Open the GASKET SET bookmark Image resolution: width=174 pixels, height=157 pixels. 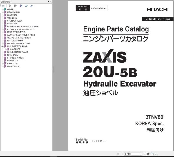[13, 63]
